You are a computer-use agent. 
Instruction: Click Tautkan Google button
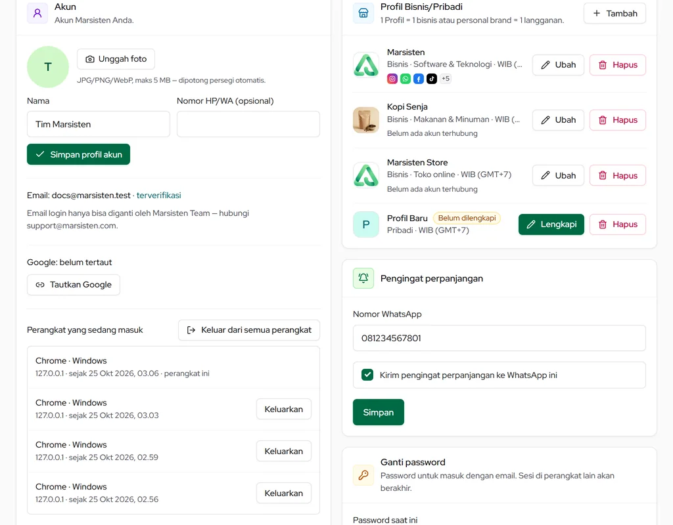tap(74, 285)
